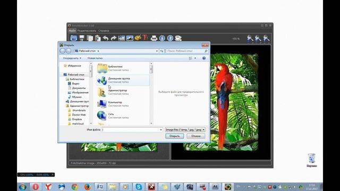340x191 pixels.
Task: Select the red Text tool icon
Action: click(x=145, y=38)
